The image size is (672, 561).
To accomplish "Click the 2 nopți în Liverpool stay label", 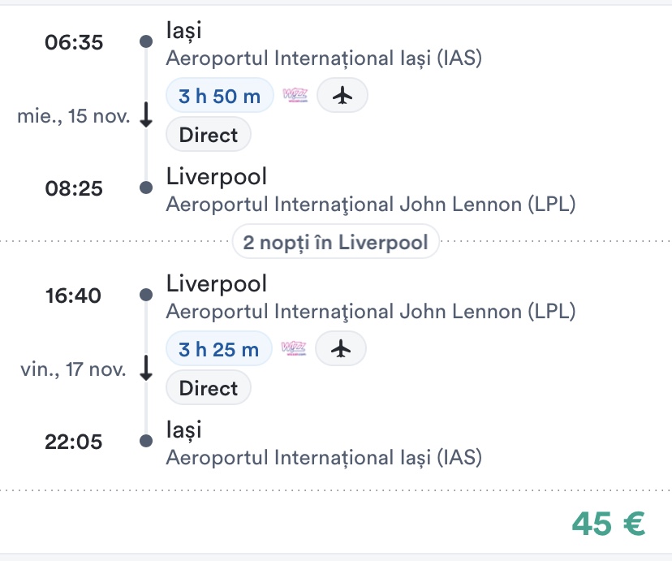I will 336,242.
